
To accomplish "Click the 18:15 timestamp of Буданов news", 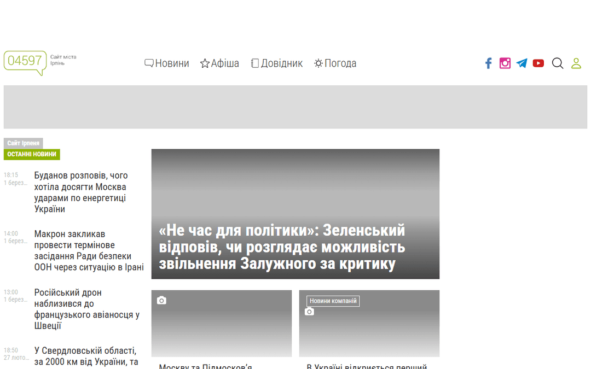I will point(11,175).
